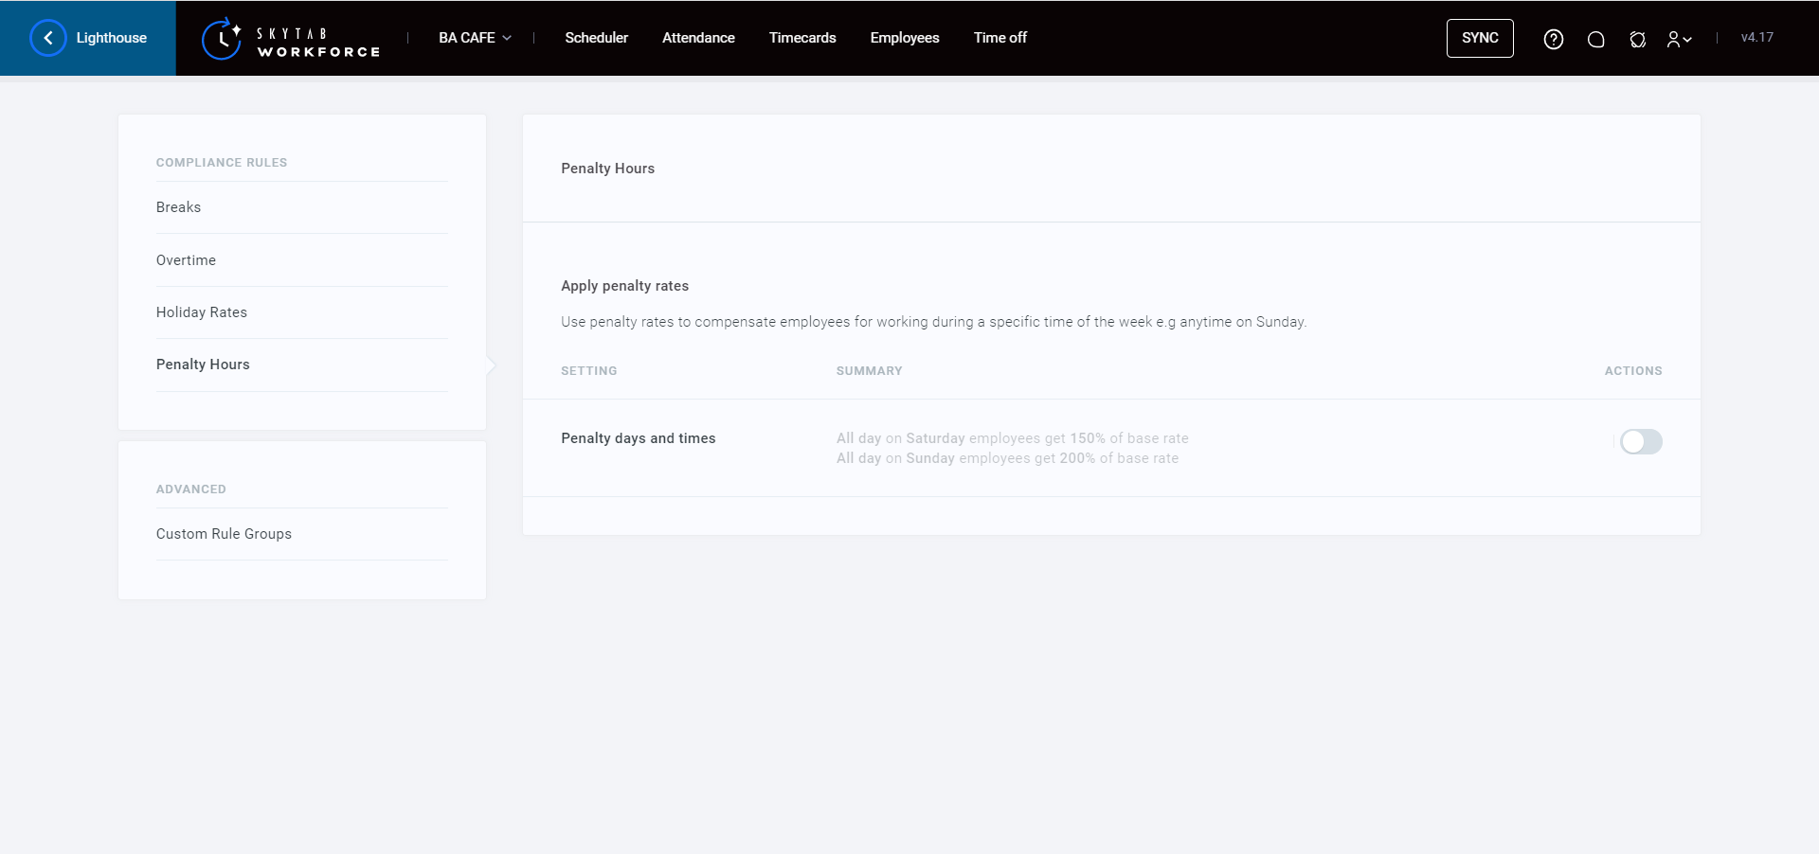The height and width of the screenshot is (854, 1819).
Task: Click the Saturday 150% base rate summary
Action: coord(1012,438)
